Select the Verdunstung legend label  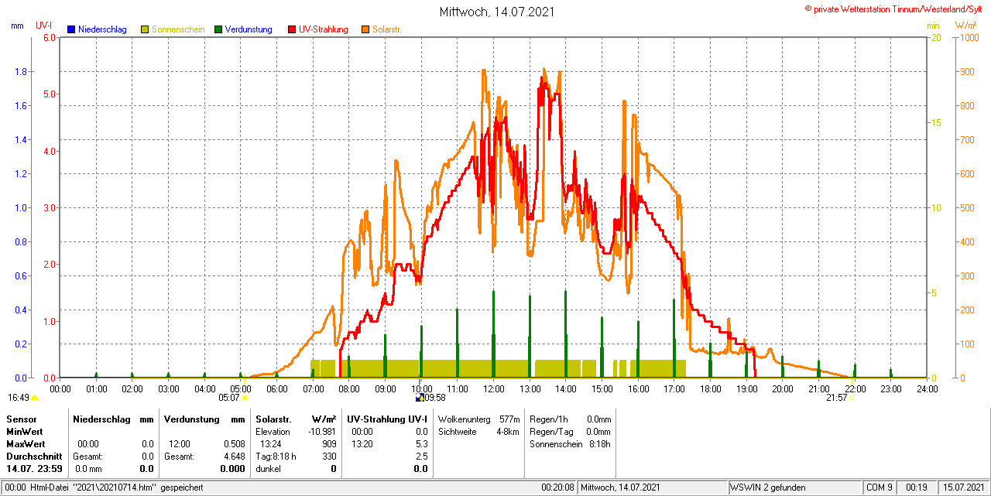(x=249, y=29)
